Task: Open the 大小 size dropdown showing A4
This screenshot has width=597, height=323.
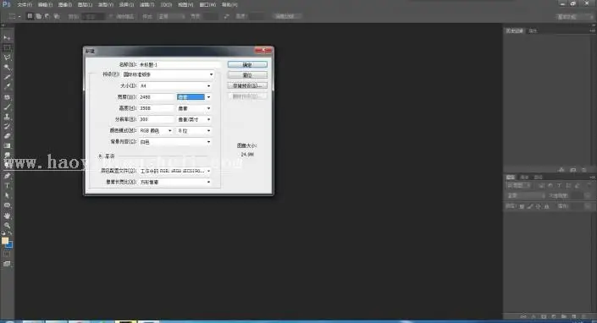Action: pos(175,86)
